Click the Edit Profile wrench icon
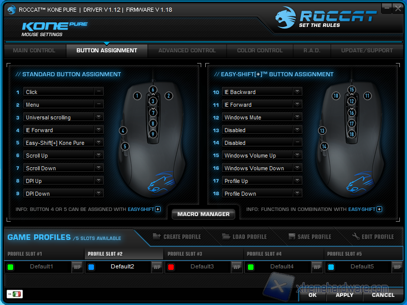Image resolution: width=407 pixels, height=305 pixels. (356, 236)
